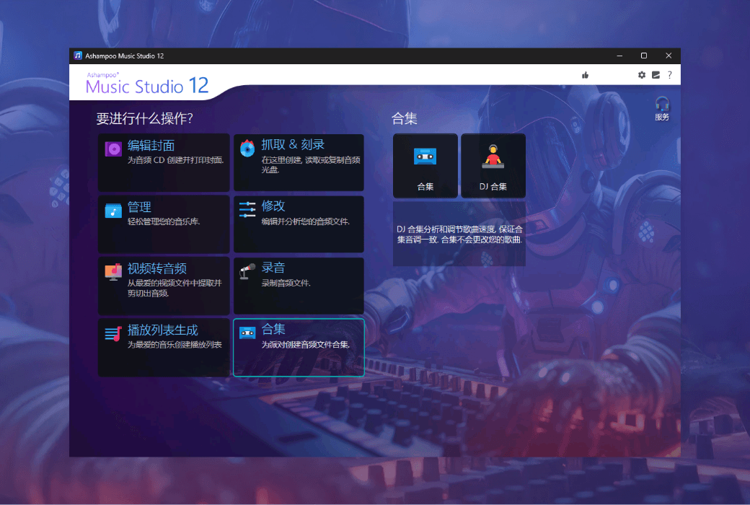The width and height of the screenshot is (750, 505).
Task: Open the DJ 合集 card
Action: click(x=493, y=166)
